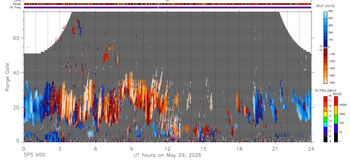Click the 'NOISE' legend title
Screen dimensions: 350x161
[337, 94]
